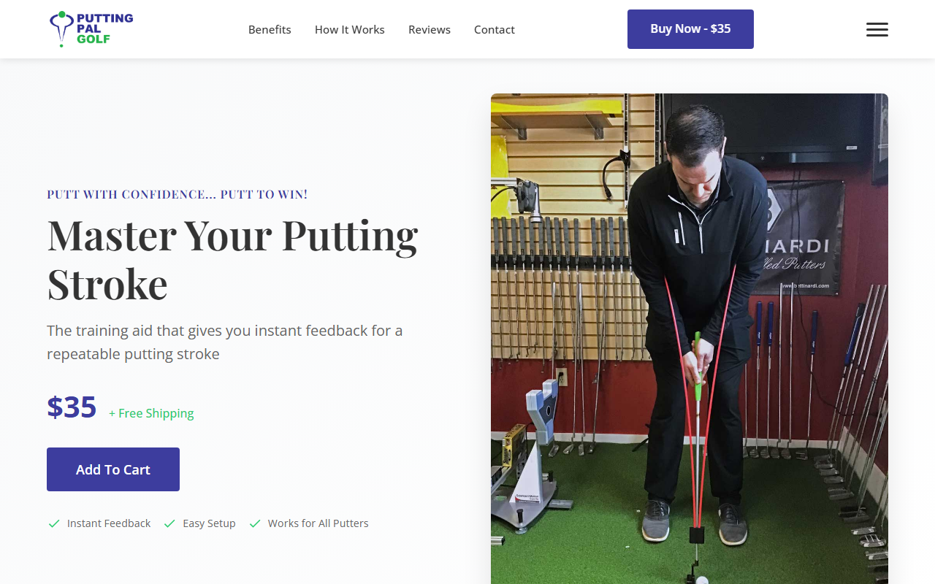This screenshot has width=935, height=584.
Task: Click the PUTT TO WIN tagline
Action: pyautogui.click(x=177, y=194)
